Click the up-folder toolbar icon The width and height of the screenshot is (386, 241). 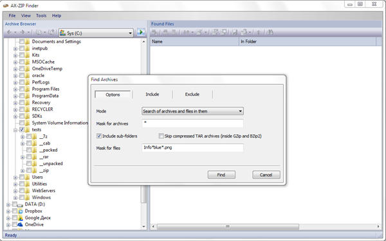click(51, 32)
